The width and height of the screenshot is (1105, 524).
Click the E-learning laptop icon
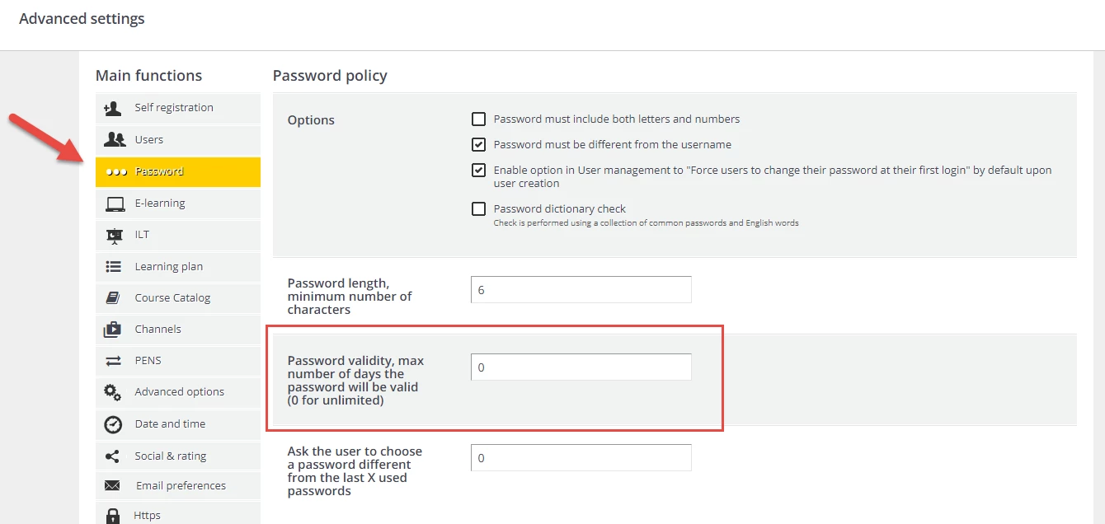114,204
